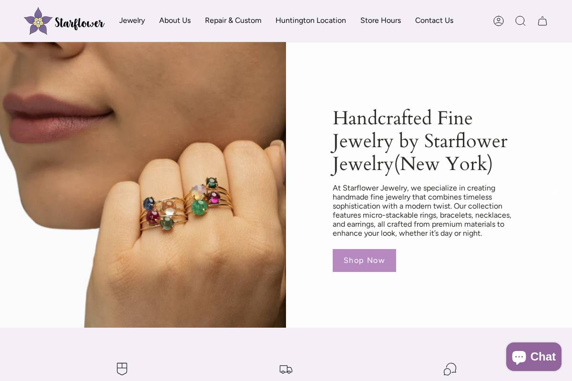Navigate to Huntington Location
This screenshot has height=381, width=572.
311,20
